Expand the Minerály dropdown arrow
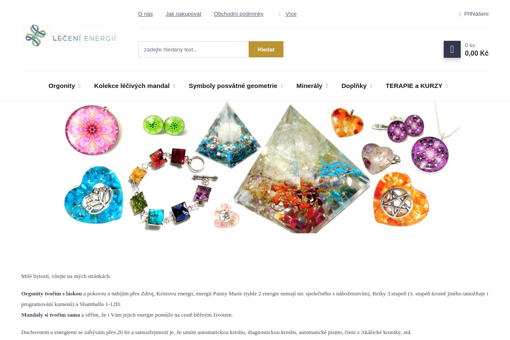 (x=327, y=86)
